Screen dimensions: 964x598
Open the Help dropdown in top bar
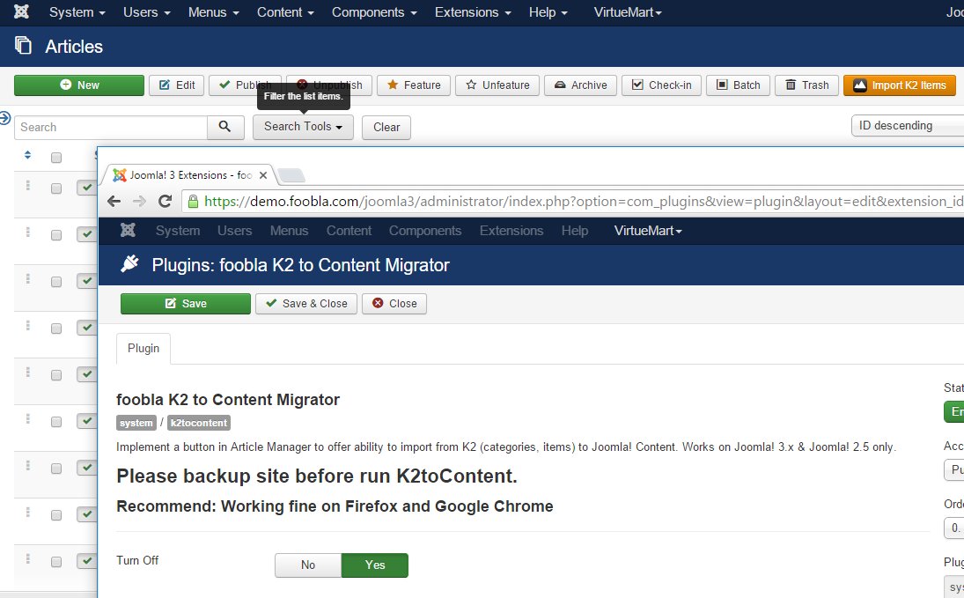tap(548, 12)
